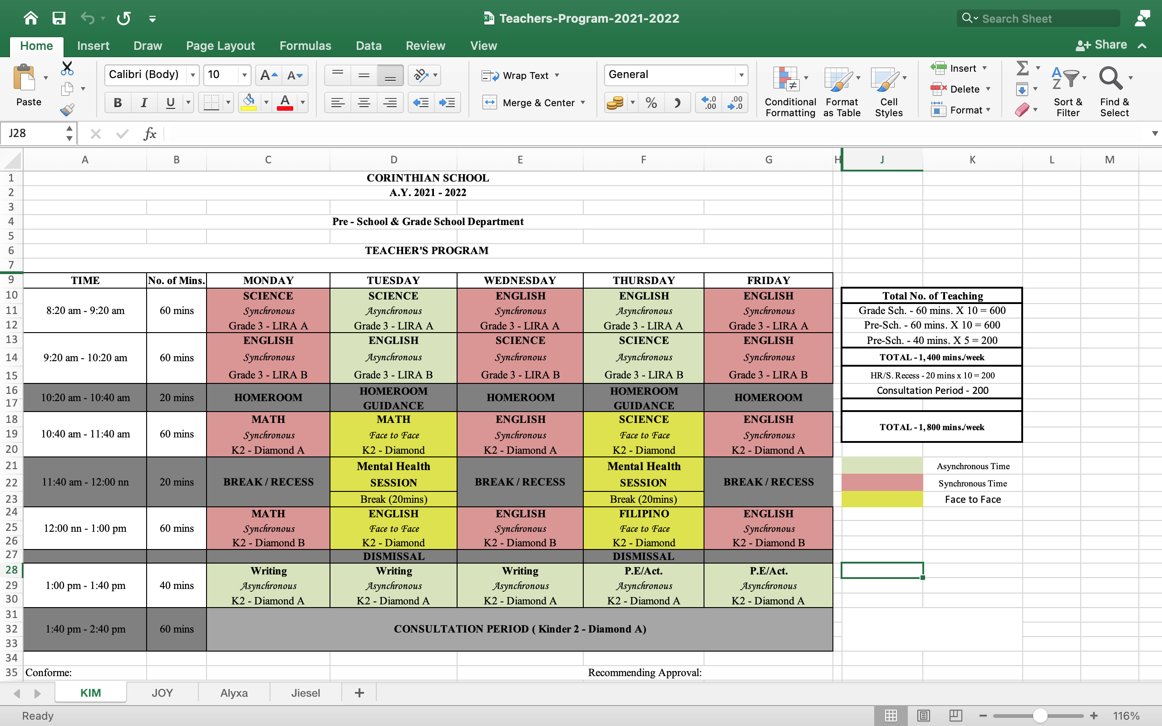Toggle Bold formatting
Viewport: 1162px width, 726px height.
[x=118, y=103]
